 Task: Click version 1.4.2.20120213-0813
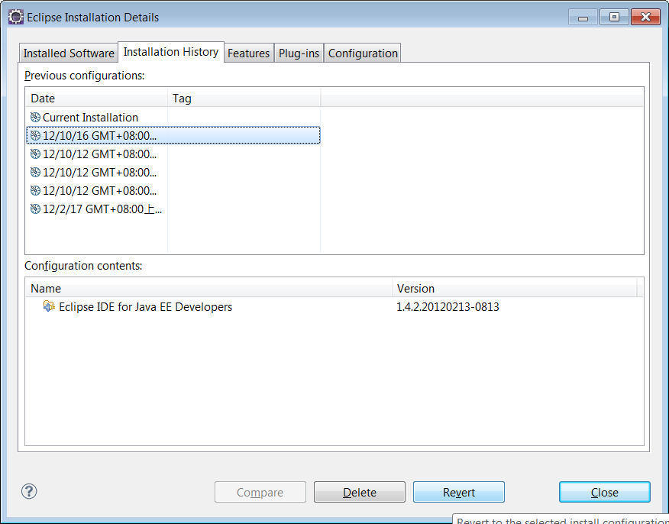pos(448,307)
